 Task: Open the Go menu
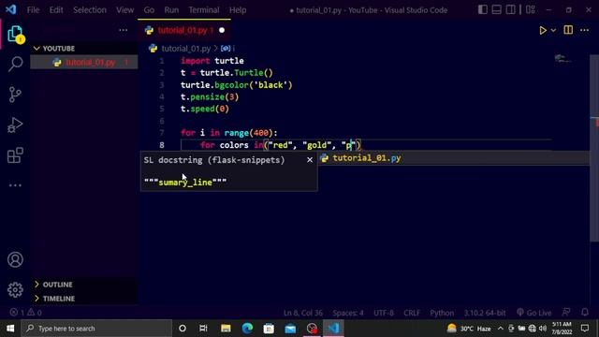tap(149, 10)
